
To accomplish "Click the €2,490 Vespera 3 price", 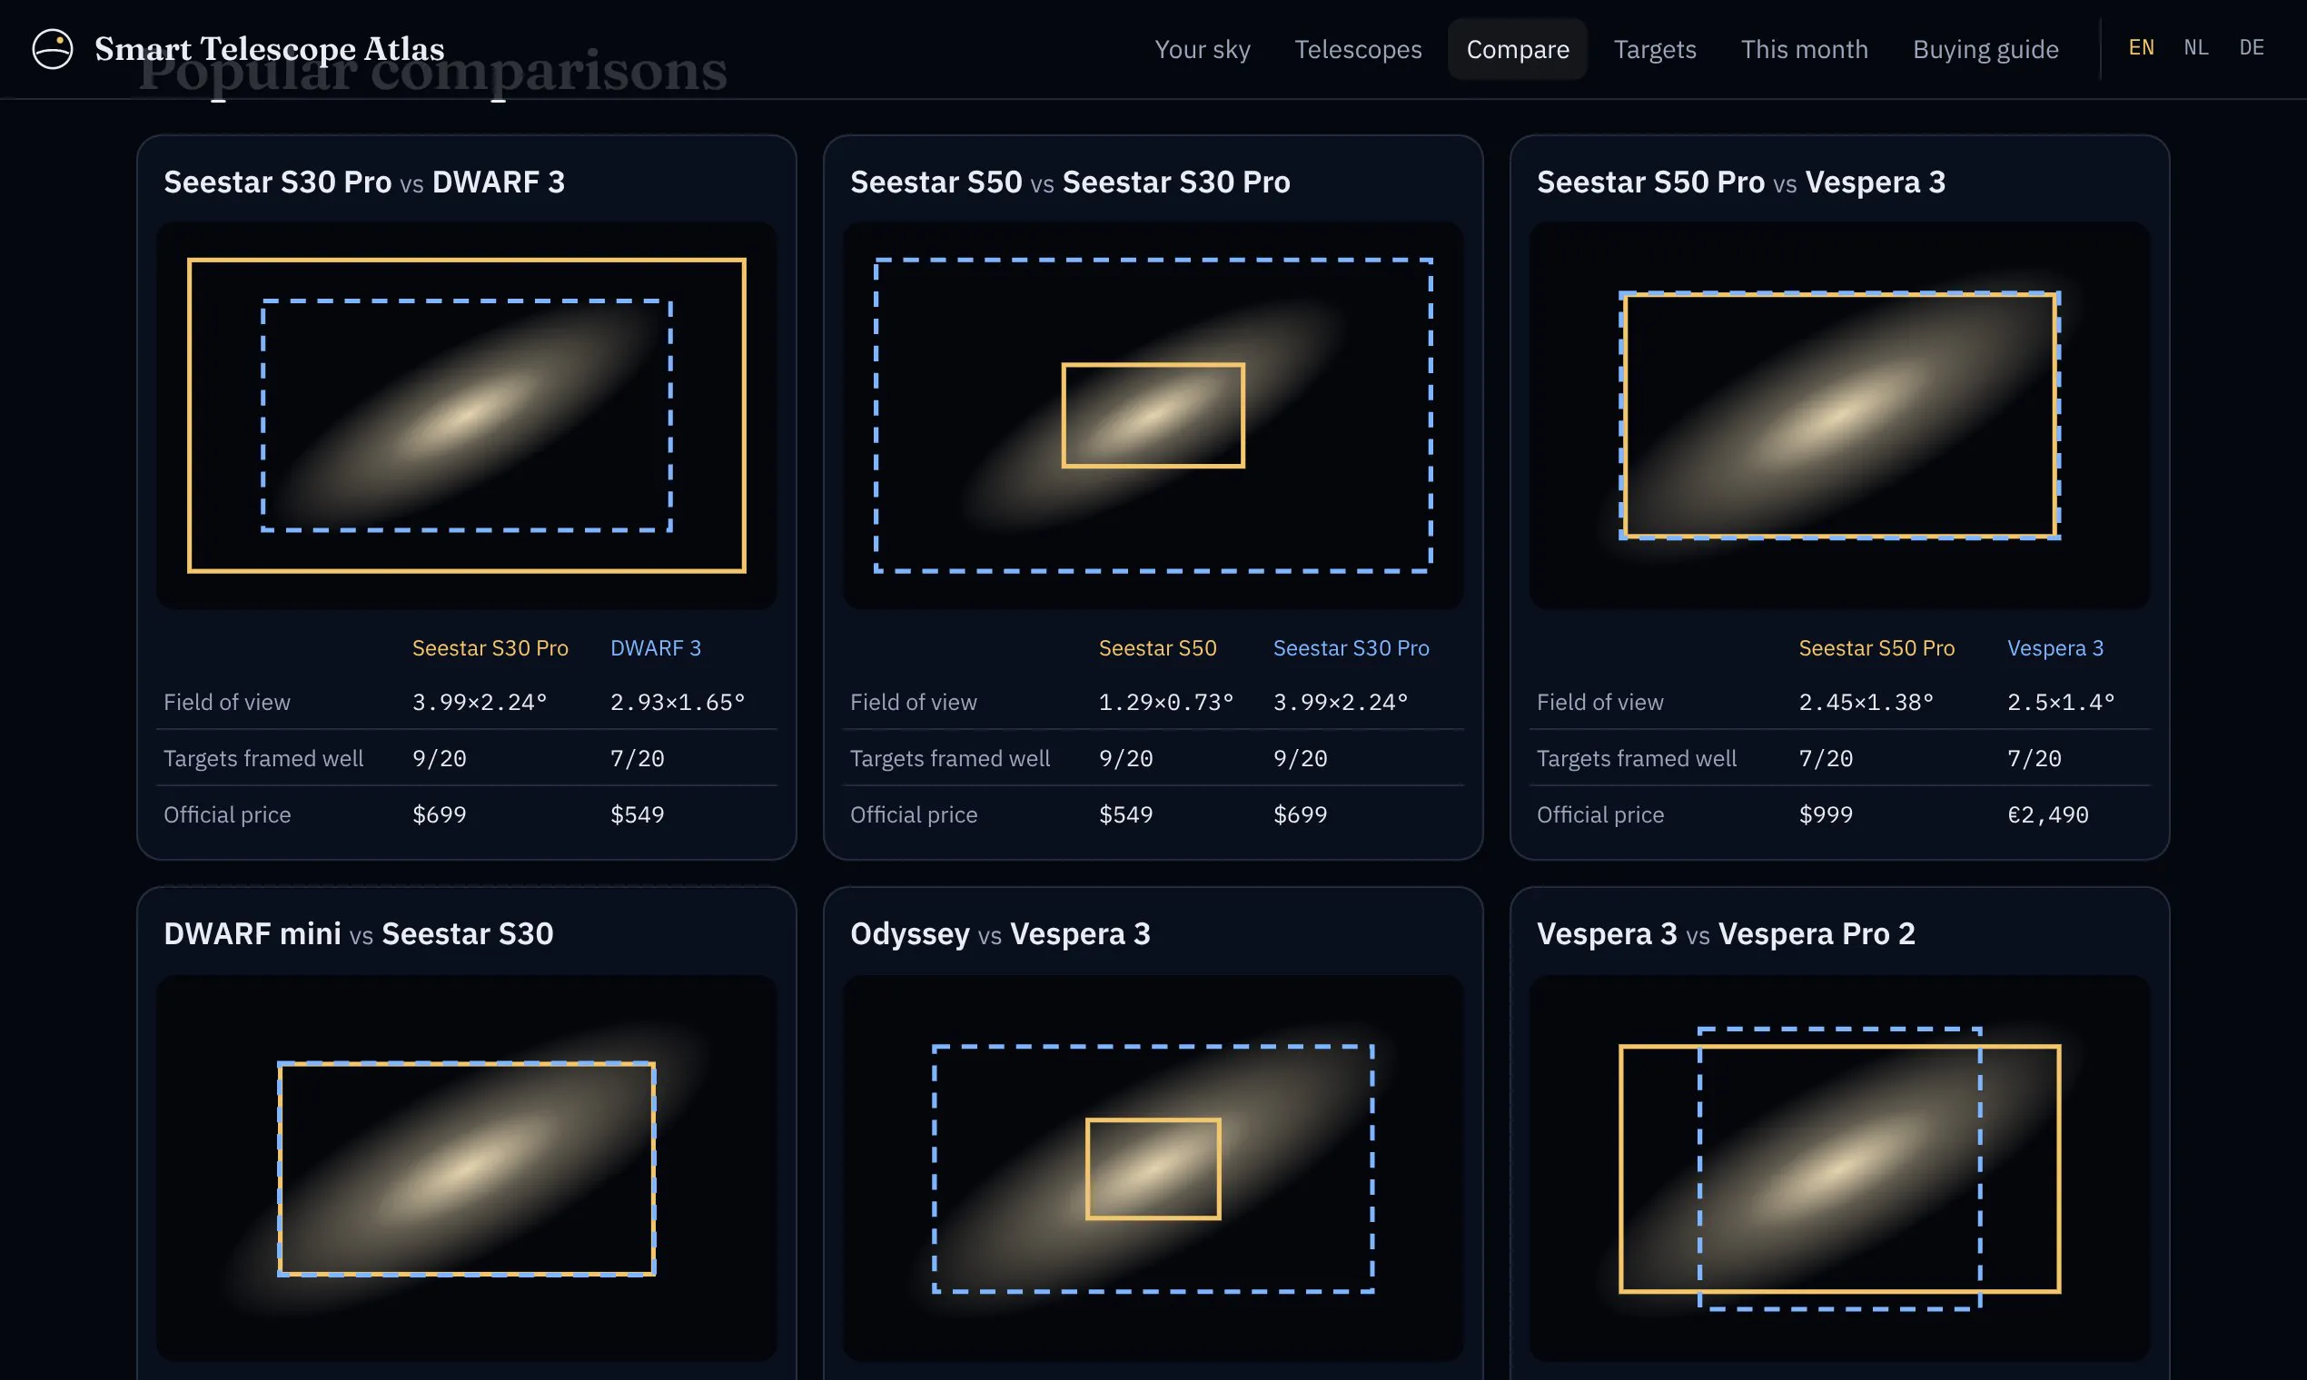I will click(x=2047, y=814).
